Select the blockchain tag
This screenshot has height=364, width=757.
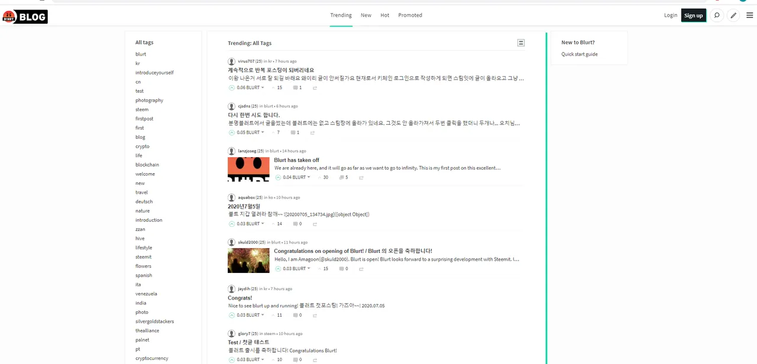pos(147,165)
